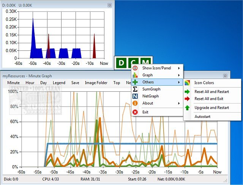
Task: Click the rainbow Icon Colors icon
Action: pyautogui.click(x=188, y=83)
